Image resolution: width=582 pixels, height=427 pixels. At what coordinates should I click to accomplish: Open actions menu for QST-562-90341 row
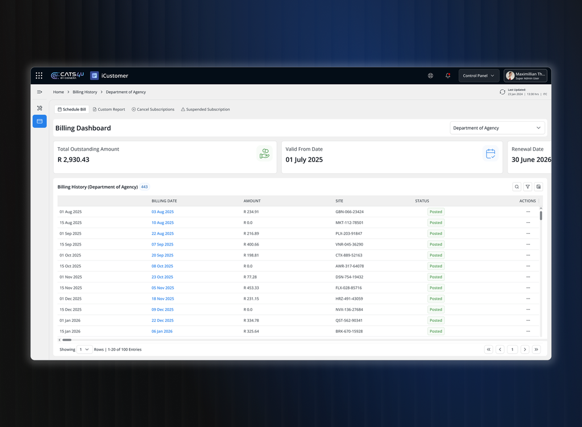[528, 321]
